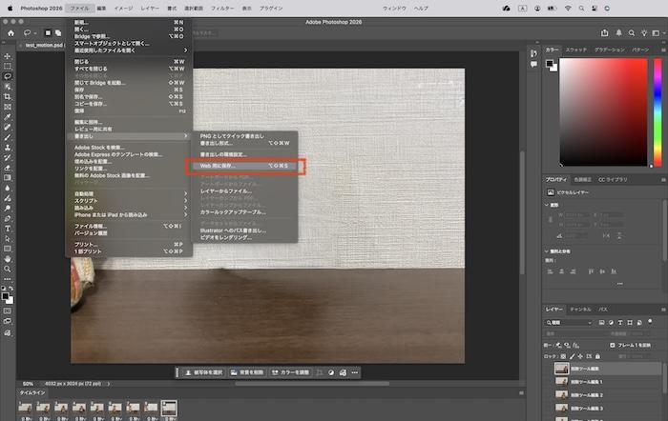Click 被写体を選択 button on task bar
The width and height of the screenshot is (668, 421).
click(203, 372)
